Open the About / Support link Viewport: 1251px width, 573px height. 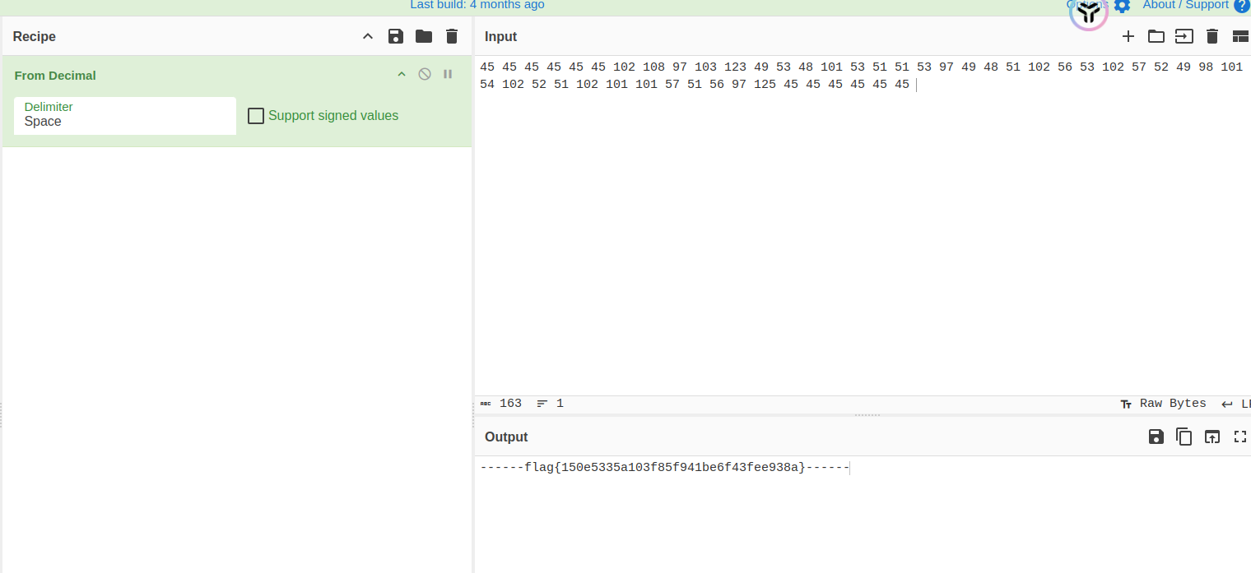(x=1185, y=5)
